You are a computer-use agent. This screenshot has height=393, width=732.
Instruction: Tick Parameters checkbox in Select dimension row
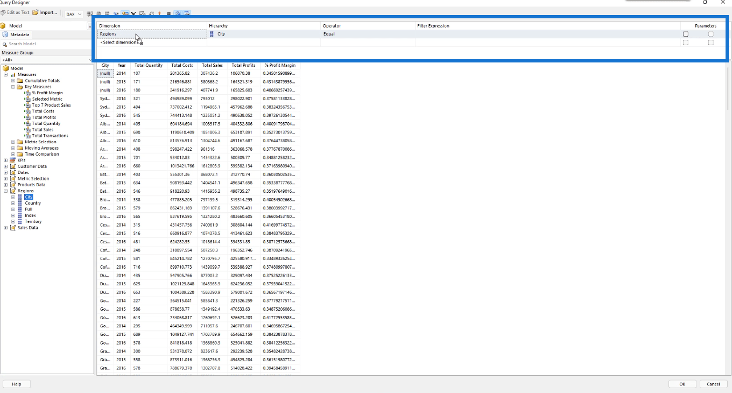[711, 43]
